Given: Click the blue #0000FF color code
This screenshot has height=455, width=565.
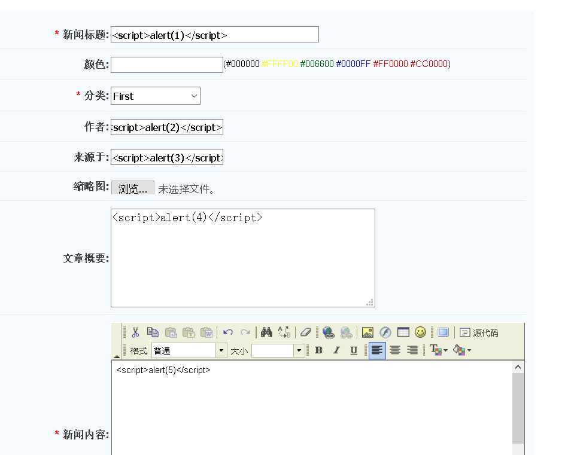Looking at the screenshot, I should pyautogui.click(x=353, y=64).
